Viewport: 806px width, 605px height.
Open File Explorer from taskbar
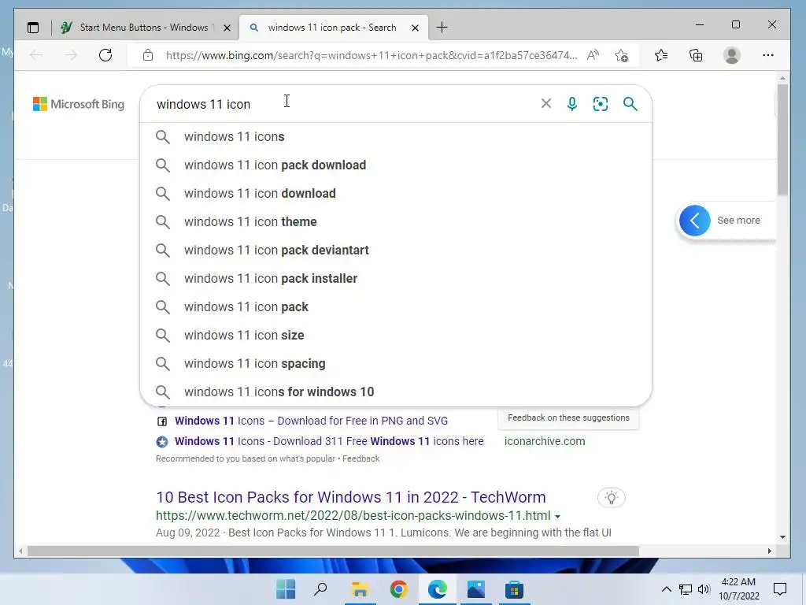[360, 589]
